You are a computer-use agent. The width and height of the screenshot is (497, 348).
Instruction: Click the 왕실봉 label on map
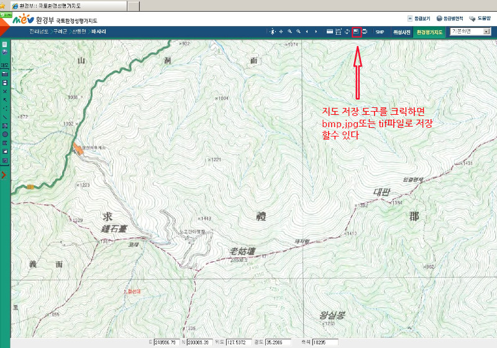[x=332, y=315]
